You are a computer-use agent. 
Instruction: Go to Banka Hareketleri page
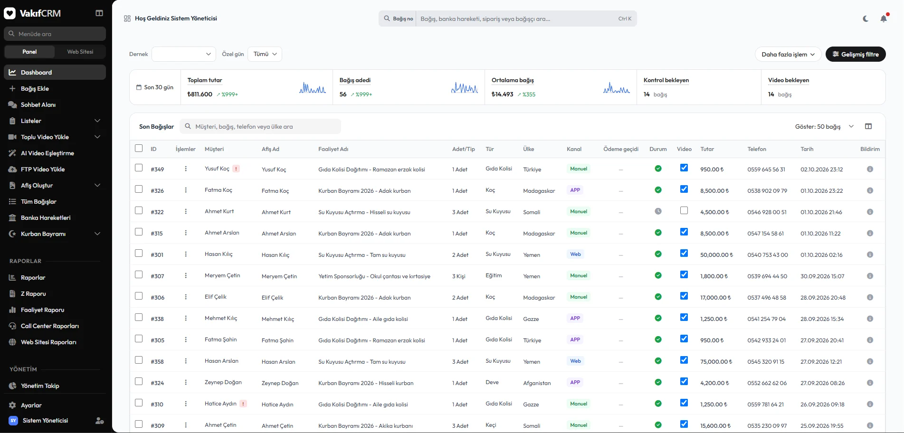[x=55, y=218]
